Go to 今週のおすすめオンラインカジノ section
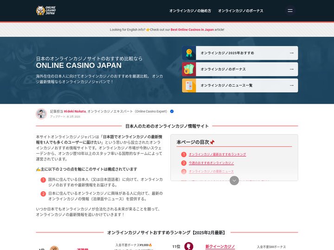Image resolution: width=334 pixels, height=250 pixels. pos(211,163)
